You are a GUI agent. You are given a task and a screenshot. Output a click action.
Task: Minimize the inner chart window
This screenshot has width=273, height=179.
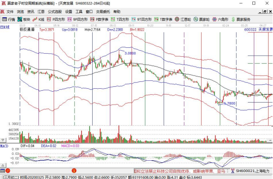pos(260,12)
